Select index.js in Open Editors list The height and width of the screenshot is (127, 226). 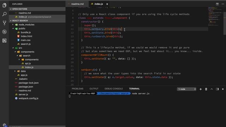37,17
